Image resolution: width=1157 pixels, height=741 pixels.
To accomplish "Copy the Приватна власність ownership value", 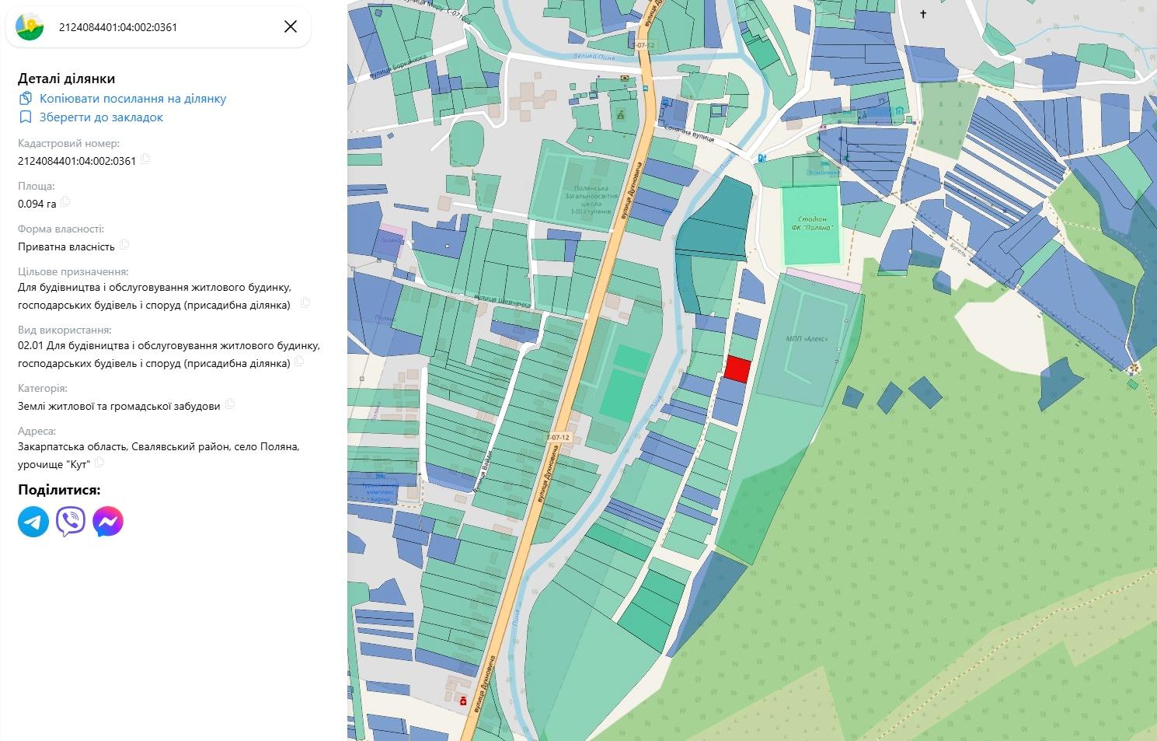I will [124, 245].
